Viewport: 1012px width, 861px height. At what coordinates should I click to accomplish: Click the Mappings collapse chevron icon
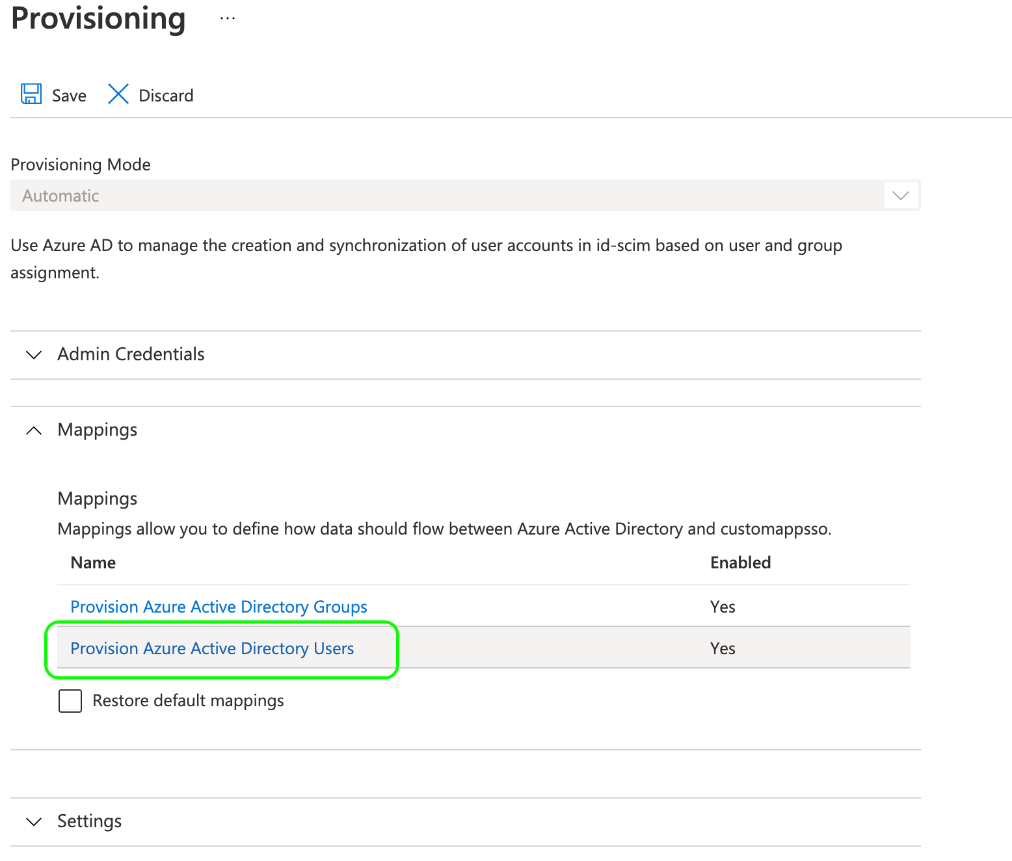point(34,431)
